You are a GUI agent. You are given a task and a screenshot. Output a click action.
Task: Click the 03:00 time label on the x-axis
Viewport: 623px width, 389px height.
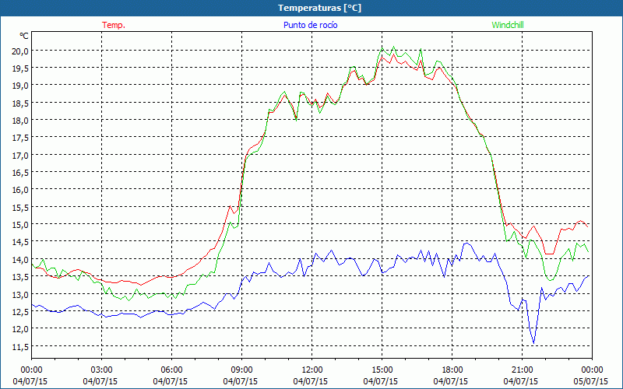pyautogui.click(x=101, y=370)
